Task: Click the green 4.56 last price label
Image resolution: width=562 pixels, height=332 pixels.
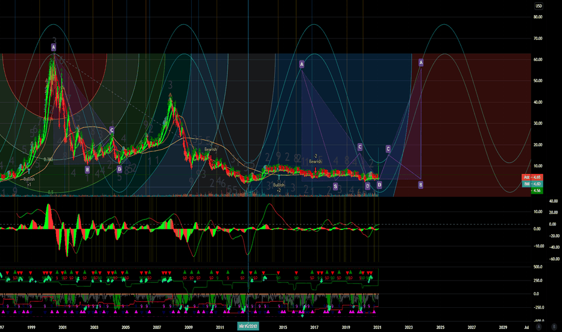Action: pos(537,191)
